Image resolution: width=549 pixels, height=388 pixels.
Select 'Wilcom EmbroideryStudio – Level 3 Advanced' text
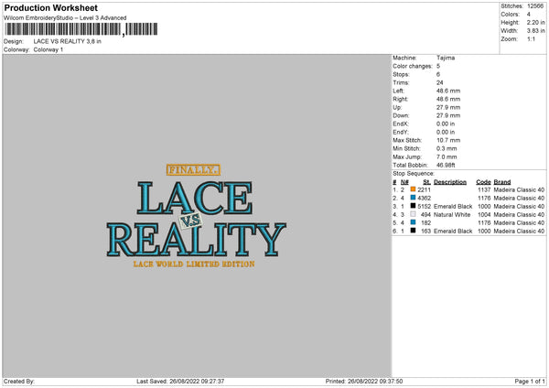(65, 18)
